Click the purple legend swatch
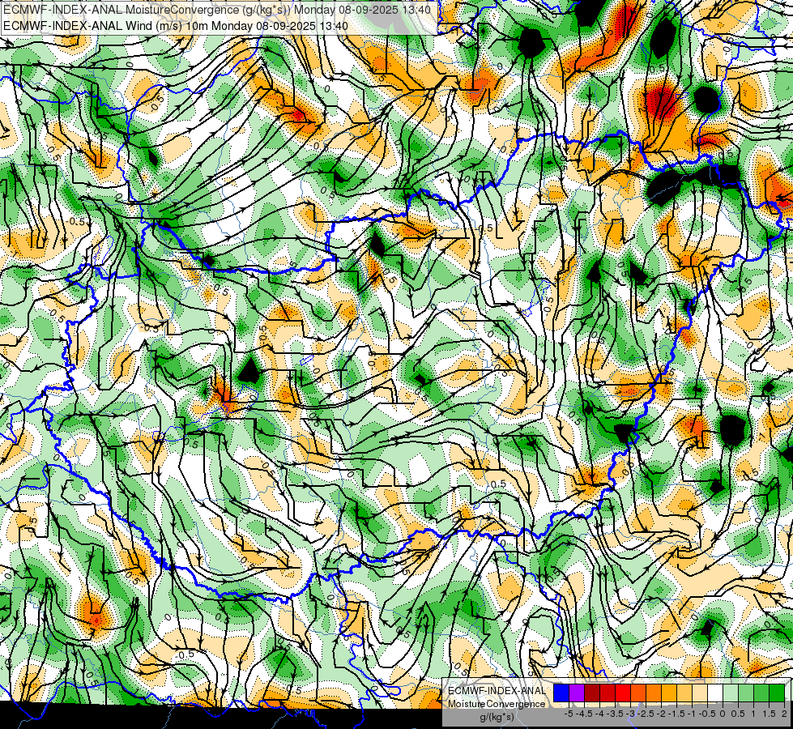Screen dimensions: 793x729 [577, 693]
